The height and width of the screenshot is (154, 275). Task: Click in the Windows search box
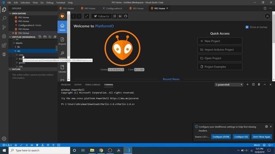(39, 150)
